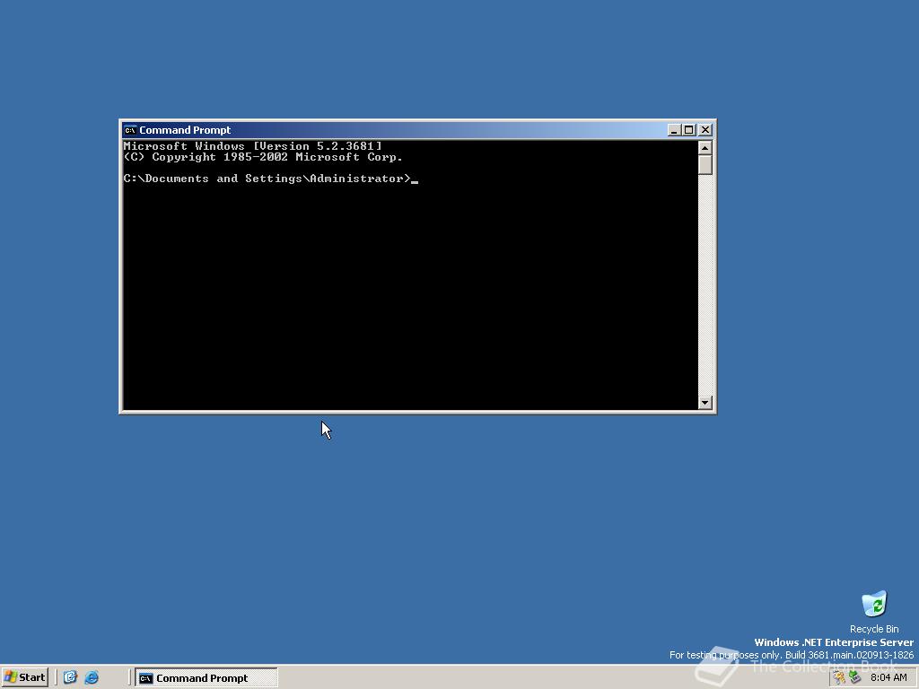919x689 pixels.
Task: Click the Show Desktop quick launch icon
Action: (x=70, y=677)
